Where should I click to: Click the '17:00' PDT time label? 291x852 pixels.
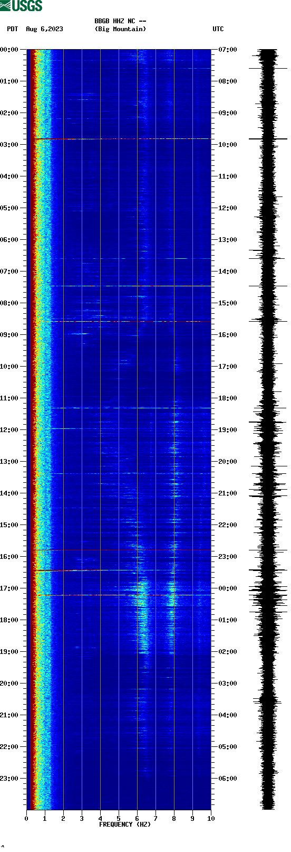pyautogui.click(x=9, y=588)
